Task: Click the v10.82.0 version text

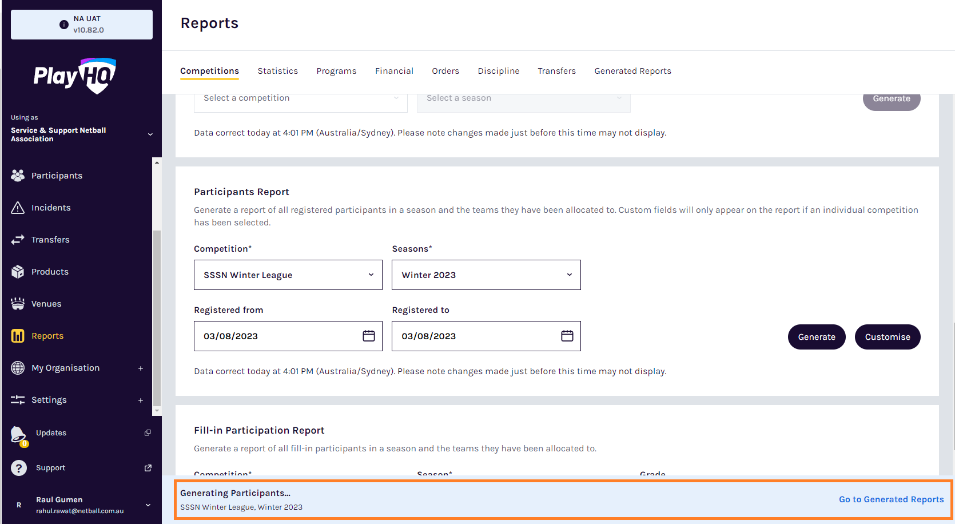Action: click(x=89, y=30)
